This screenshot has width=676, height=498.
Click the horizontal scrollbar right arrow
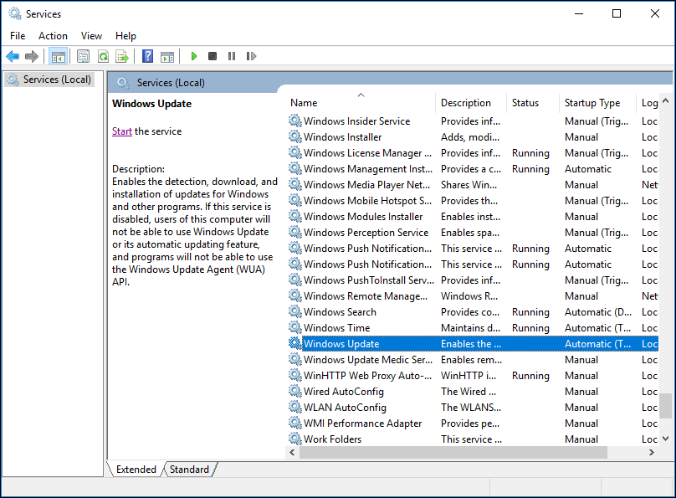pyautogui.click(x=652, y=452)
